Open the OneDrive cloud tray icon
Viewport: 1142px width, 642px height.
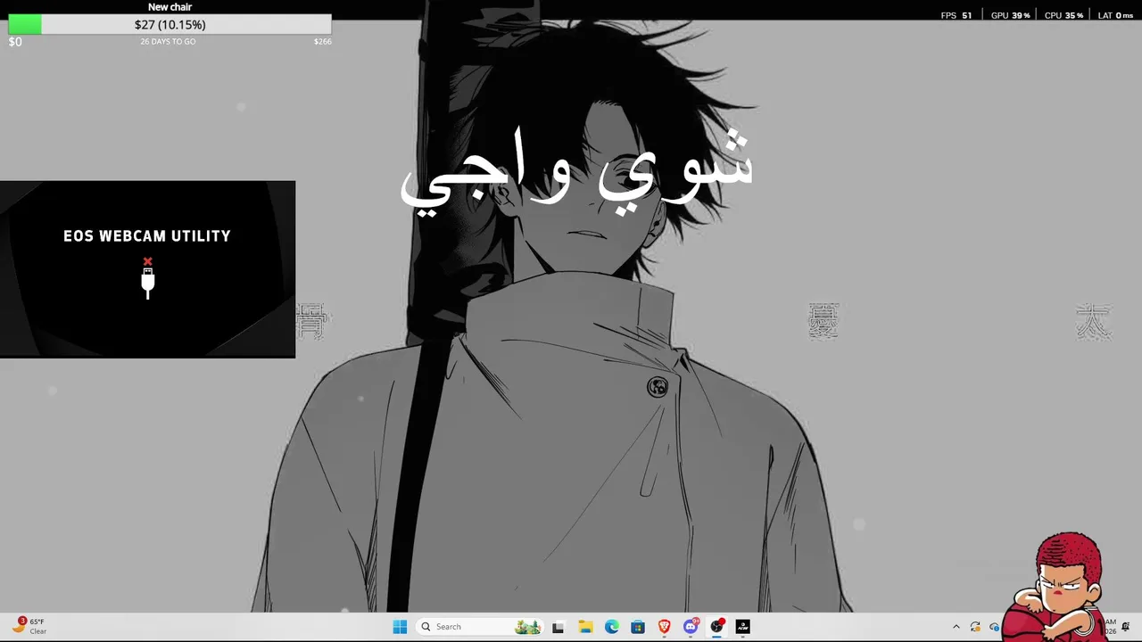coord(994,627)
